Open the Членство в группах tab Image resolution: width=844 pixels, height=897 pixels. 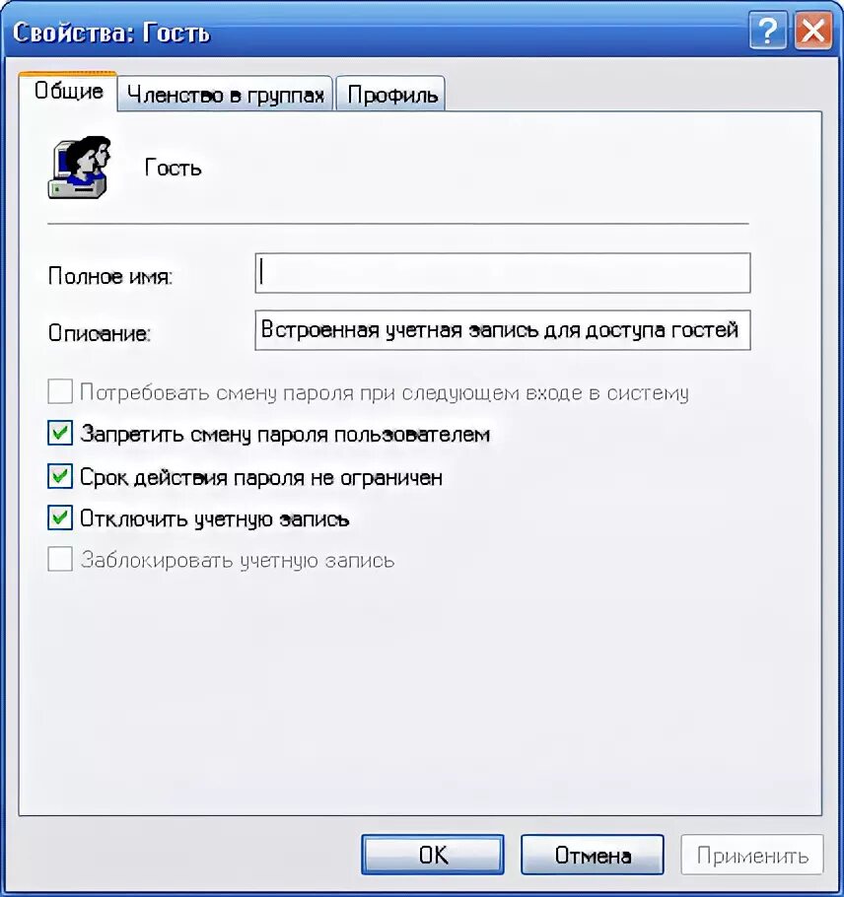(226, 95)
